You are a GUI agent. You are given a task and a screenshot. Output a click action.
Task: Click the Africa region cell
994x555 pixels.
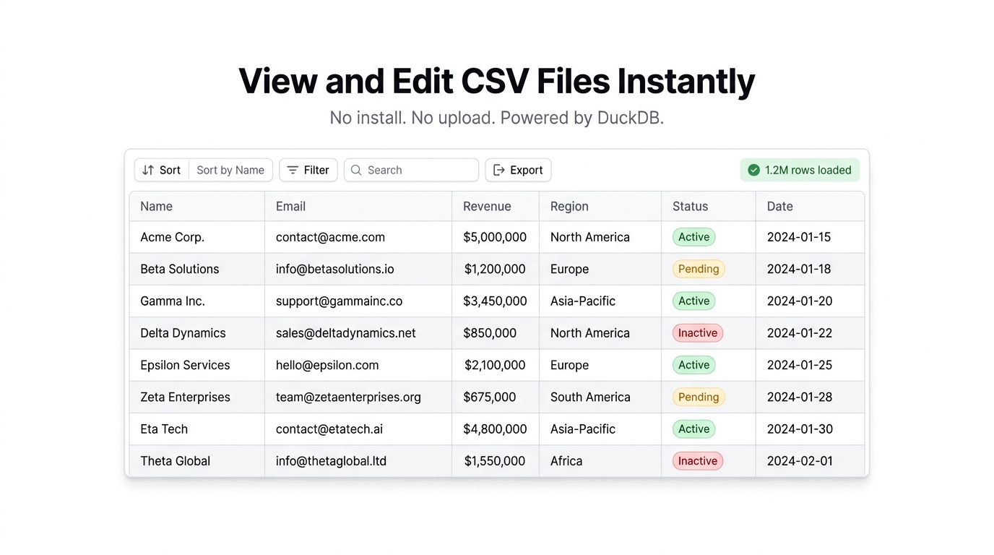click(600, 461)
